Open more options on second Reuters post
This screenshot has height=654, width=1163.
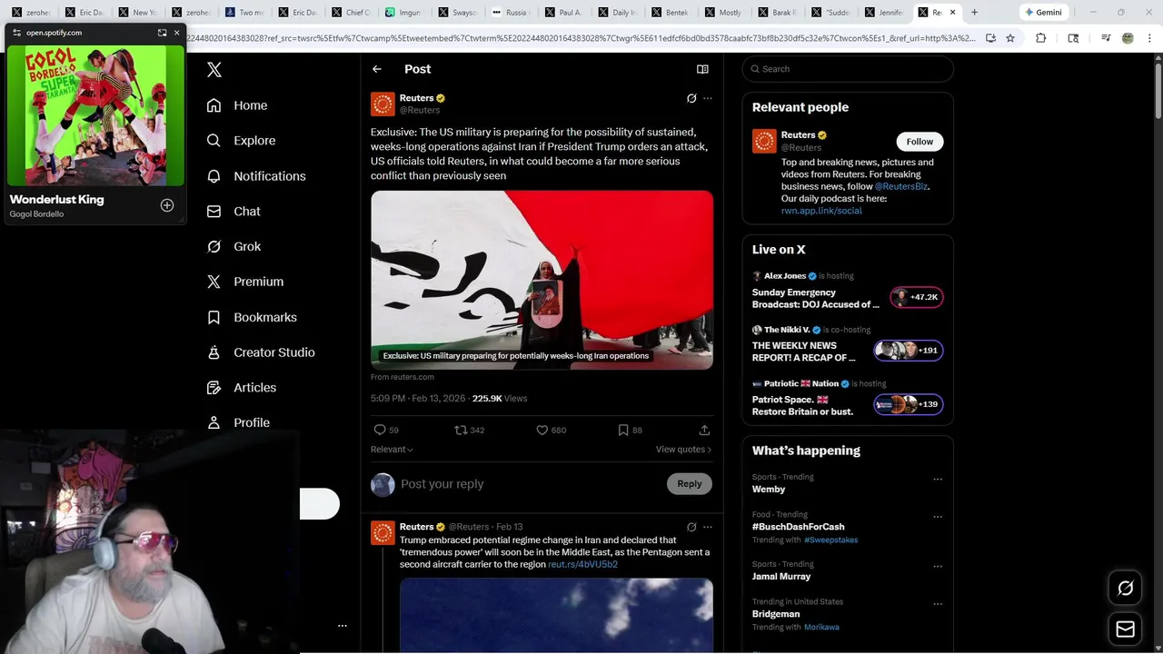pyautogui.click(x=708, y=527)
